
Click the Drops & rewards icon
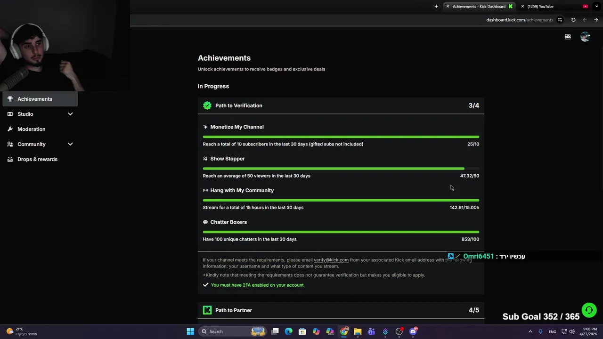point(10,159)
